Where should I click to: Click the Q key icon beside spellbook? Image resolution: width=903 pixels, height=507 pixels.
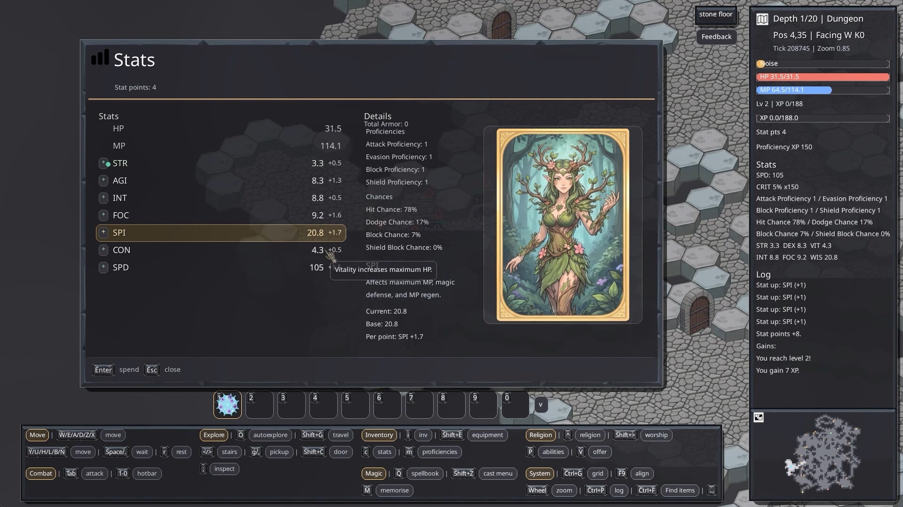tap(398, 473)
